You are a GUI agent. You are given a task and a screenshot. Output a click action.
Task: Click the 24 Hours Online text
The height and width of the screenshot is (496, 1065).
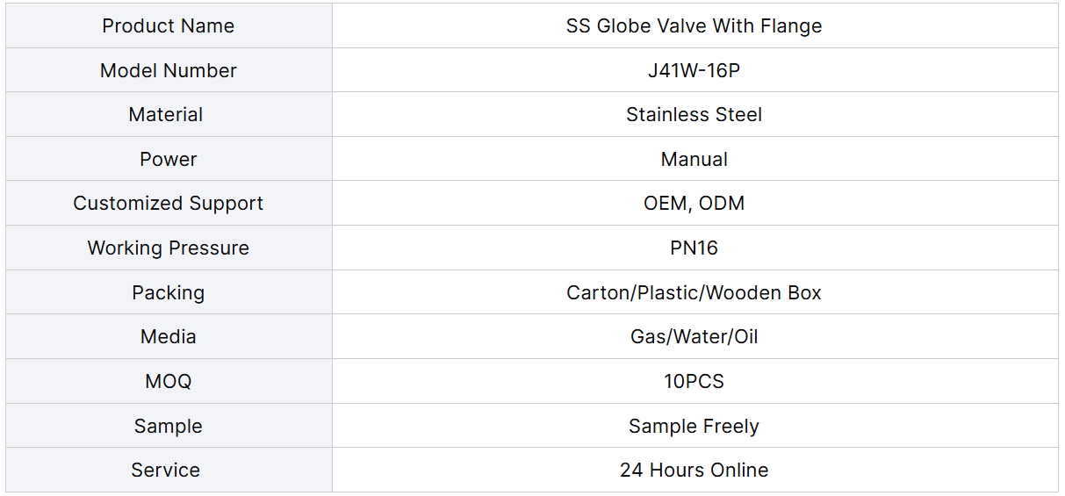694,471
